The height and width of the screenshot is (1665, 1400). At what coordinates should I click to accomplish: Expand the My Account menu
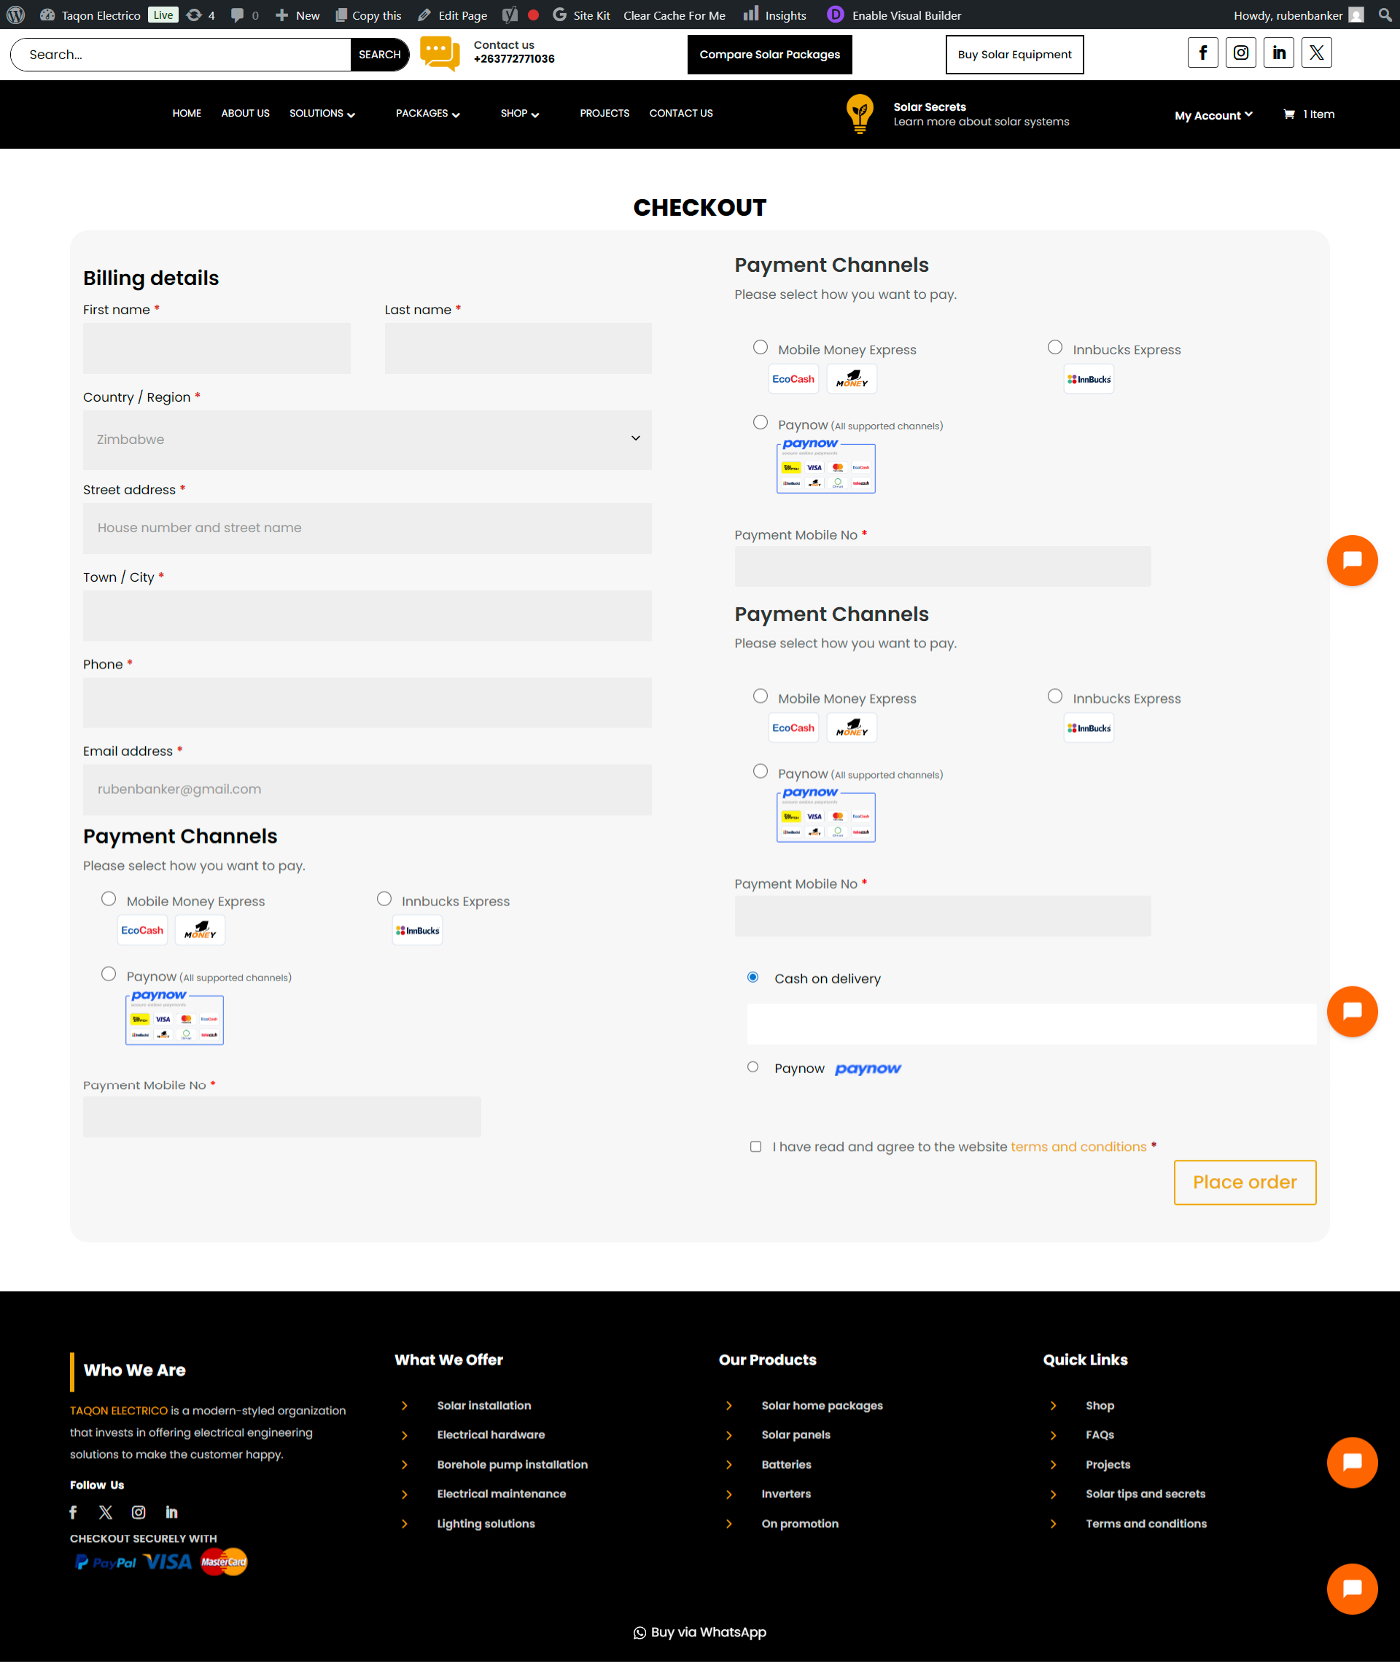(x=1213, y=115)
